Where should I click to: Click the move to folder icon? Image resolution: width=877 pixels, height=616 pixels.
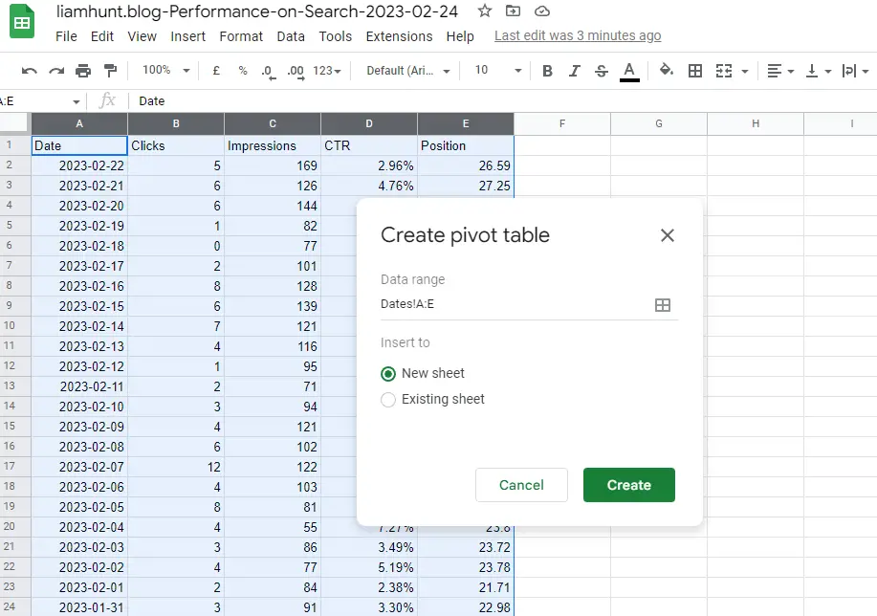tap(513, 11)
